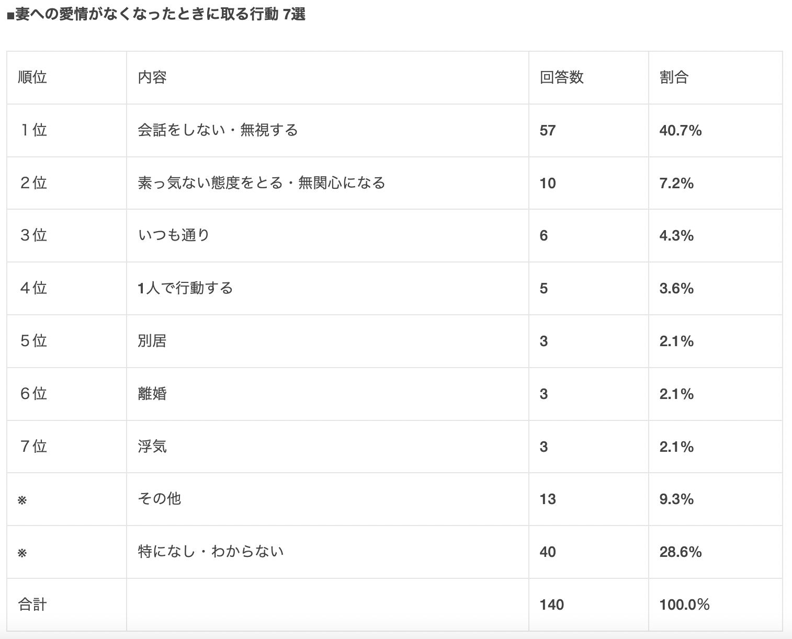The width and height of the screenshot is (792, 639).
Task: Select the 離婚 cell
Action: 152,394
